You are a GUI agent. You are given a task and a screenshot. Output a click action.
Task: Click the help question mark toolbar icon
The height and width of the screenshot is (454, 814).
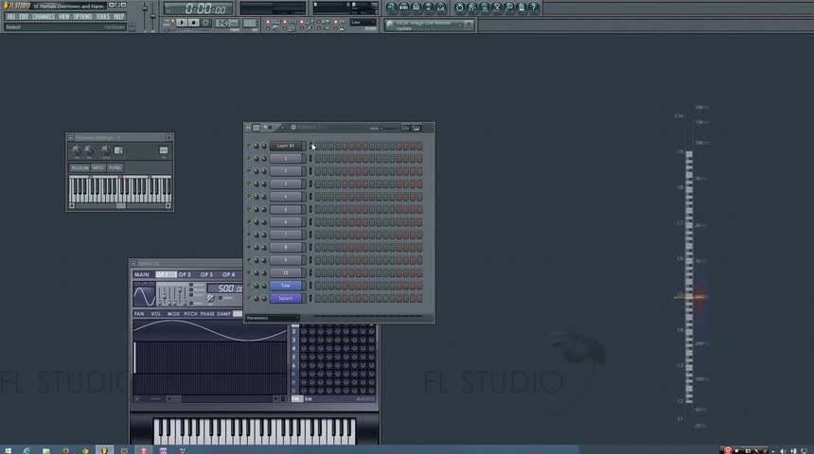point(533,8)
